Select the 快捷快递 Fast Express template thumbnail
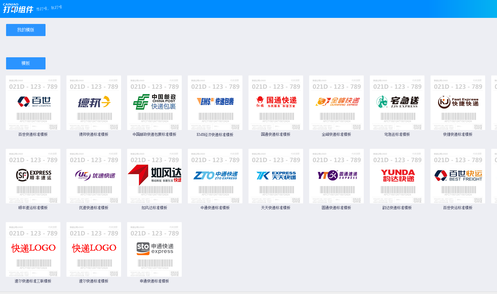 458,103
